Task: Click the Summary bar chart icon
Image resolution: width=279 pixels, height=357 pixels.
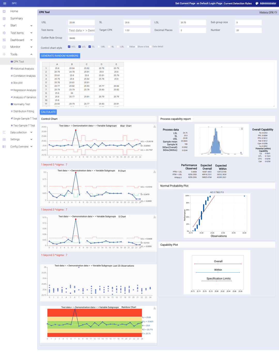Action: click(x=4, y=19)
